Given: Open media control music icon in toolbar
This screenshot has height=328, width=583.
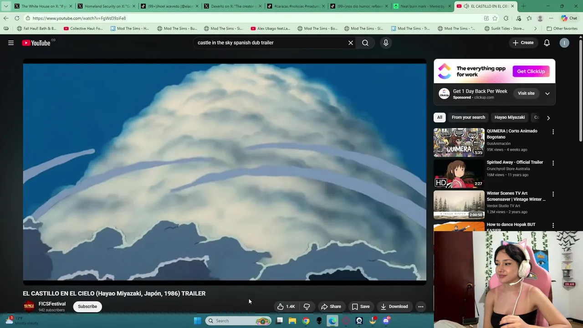Looking at the screenshot, I should tap(518, 18).
